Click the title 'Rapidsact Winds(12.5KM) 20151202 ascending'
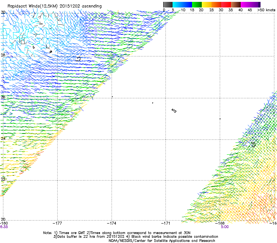Screen dimensions: 277x243 [x=55, y=6]
